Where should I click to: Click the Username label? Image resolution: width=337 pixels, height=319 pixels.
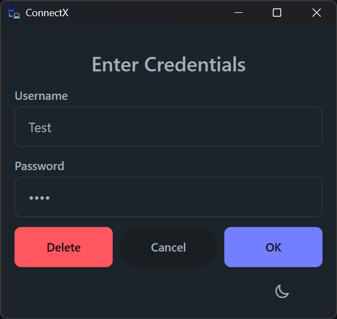[41, 96]
